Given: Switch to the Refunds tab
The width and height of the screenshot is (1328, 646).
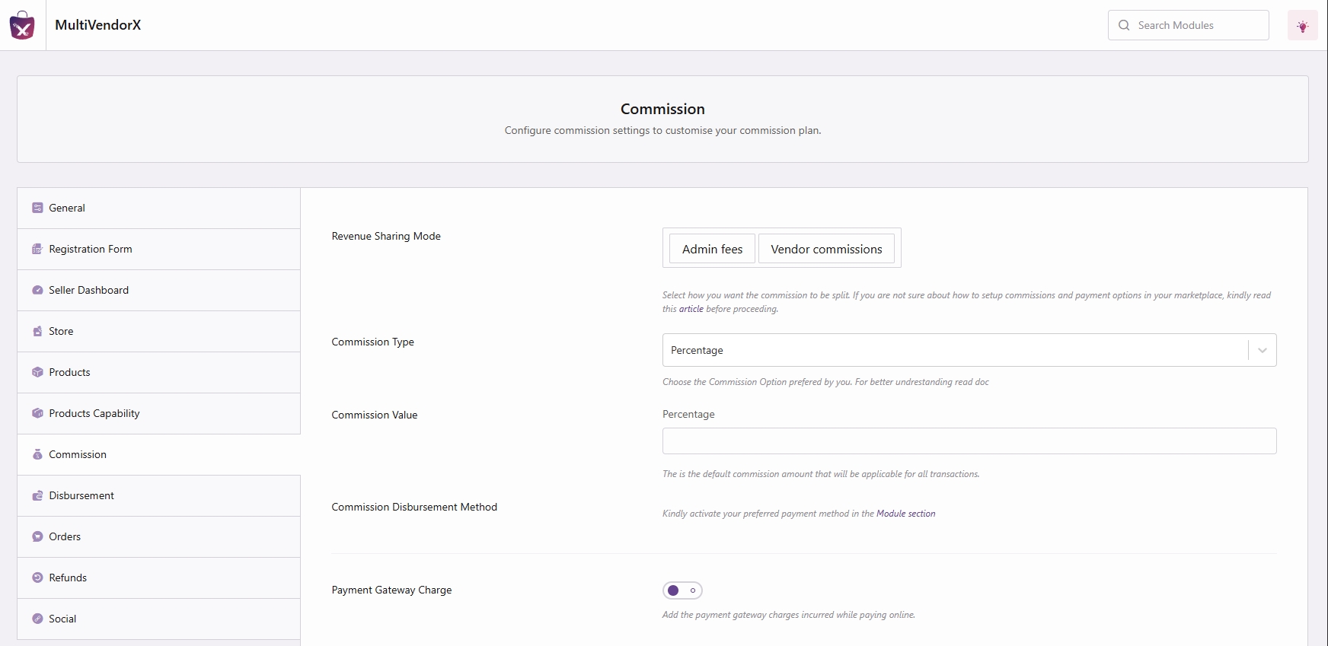Looking at the screenshot, I should point(68,578).
